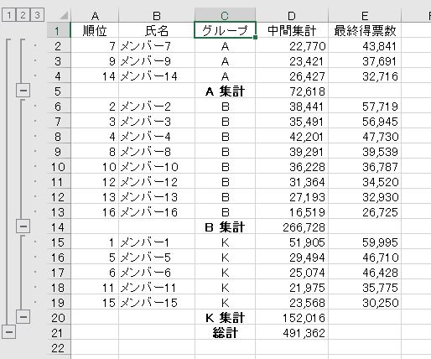Select the value 59,995

pyautogui.click(x=365, y=242)
